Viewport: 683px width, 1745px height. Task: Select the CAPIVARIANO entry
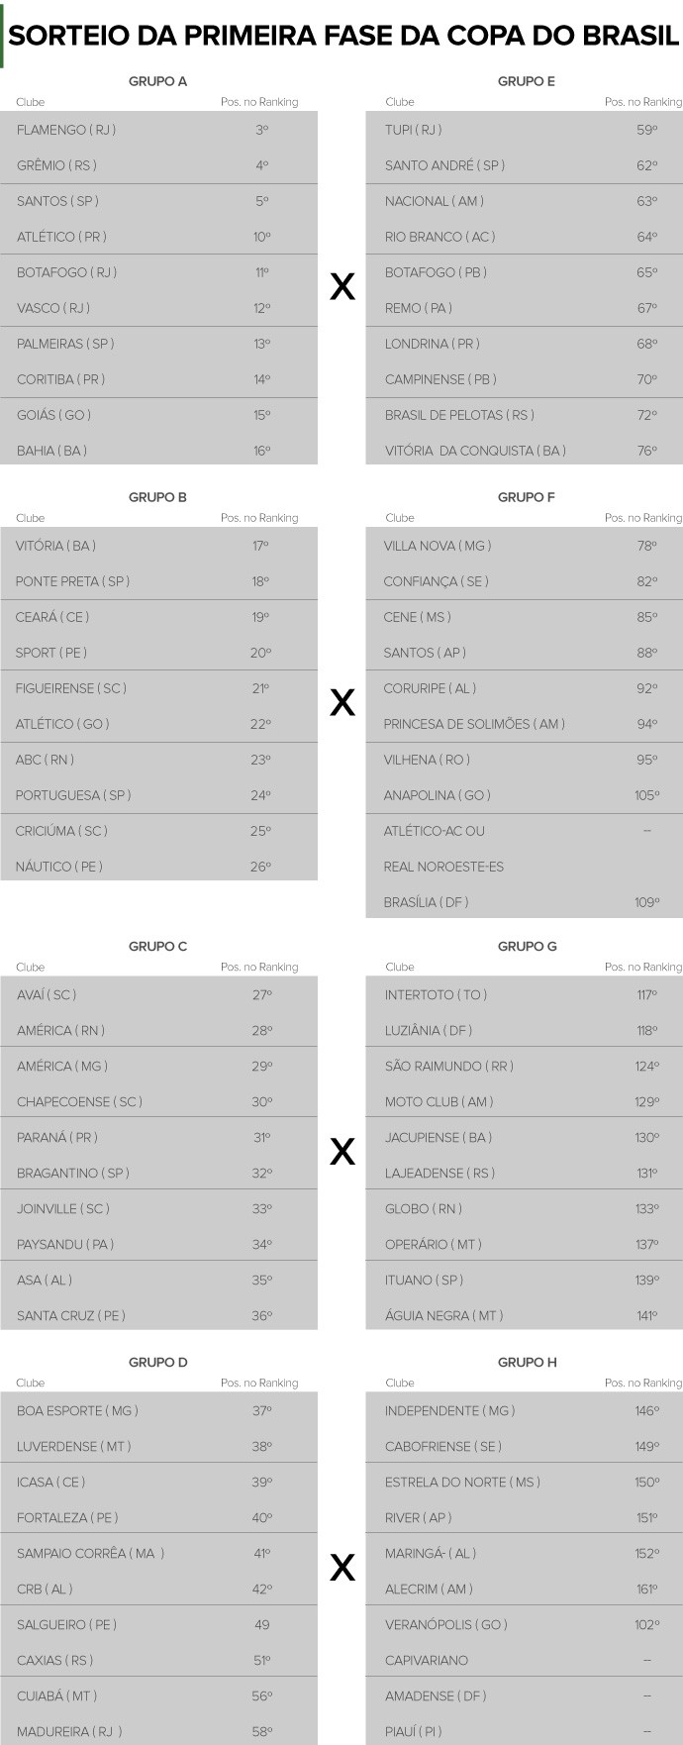pos(427,1660)
